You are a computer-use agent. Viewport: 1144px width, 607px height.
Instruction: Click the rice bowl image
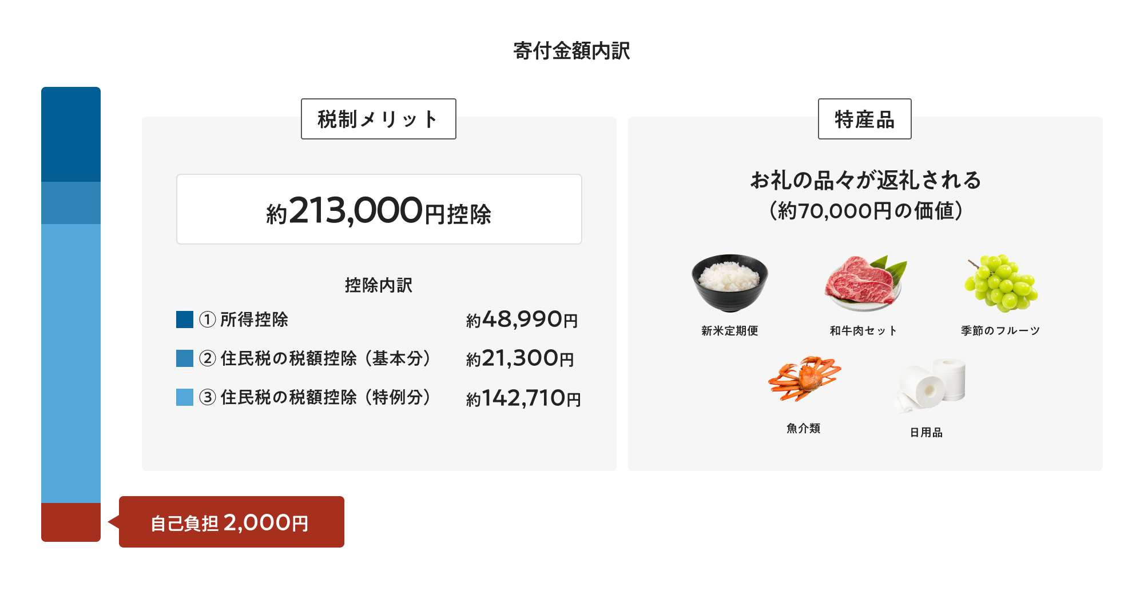click(729, 282)
